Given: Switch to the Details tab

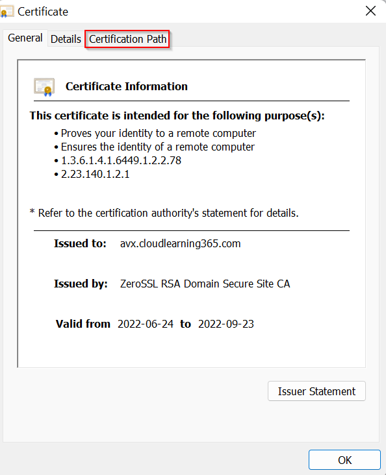Looking at the screenshot, I should tap(66, 39).
